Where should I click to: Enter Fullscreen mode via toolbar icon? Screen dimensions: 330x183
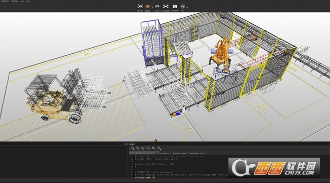(x=166, y=6)
